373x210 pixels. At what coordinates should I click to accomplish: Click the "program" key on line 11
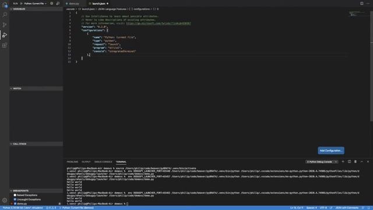(99, 48)
